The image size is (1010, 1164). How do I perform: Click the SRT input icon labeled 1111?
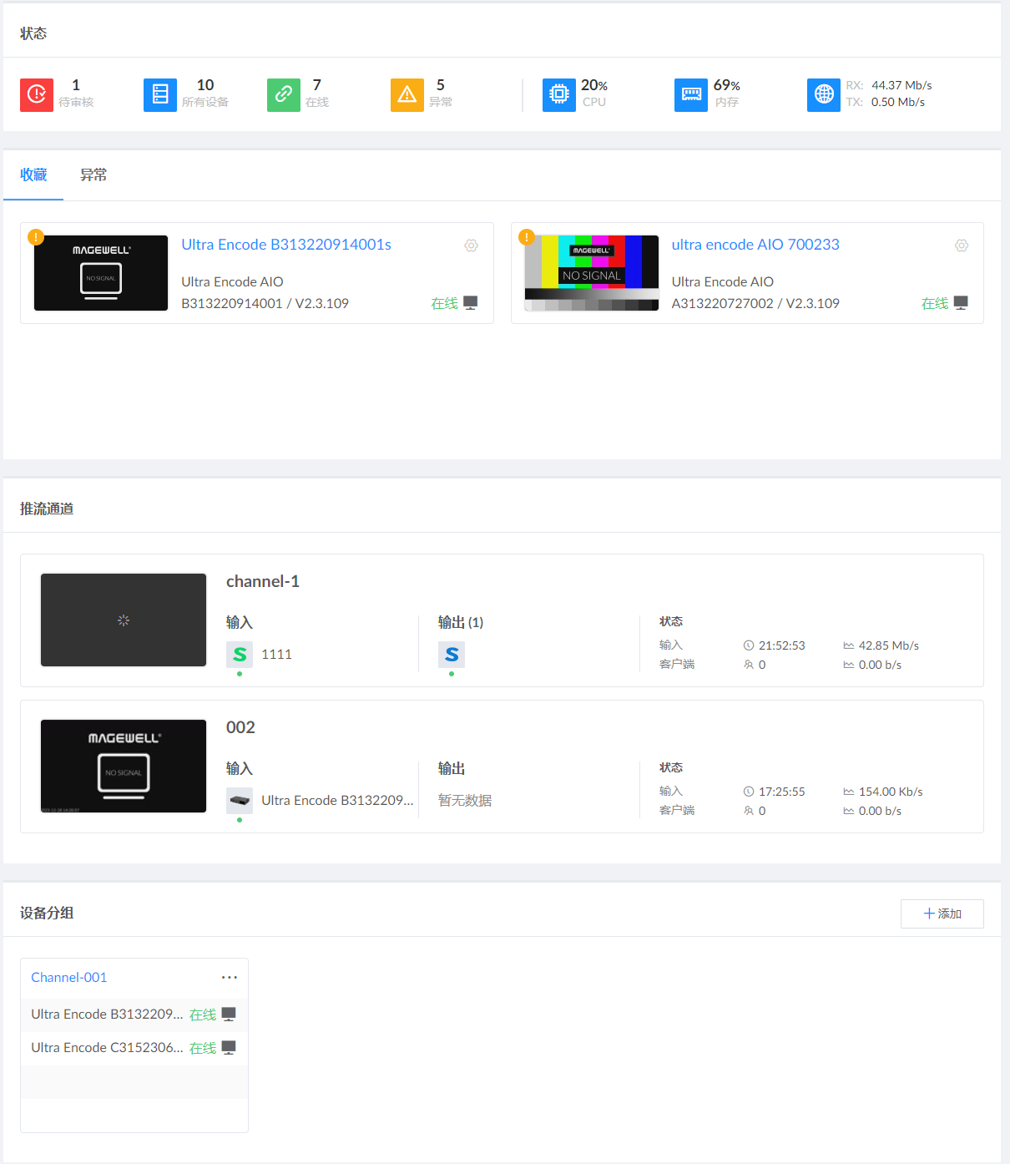point(240,655)
